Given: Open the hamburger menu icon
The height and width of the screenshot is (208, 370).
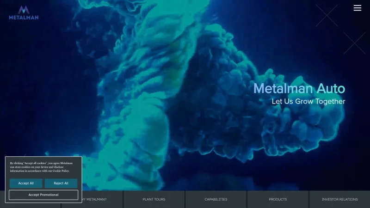Looking at the screenshot, I should (357, 8).
